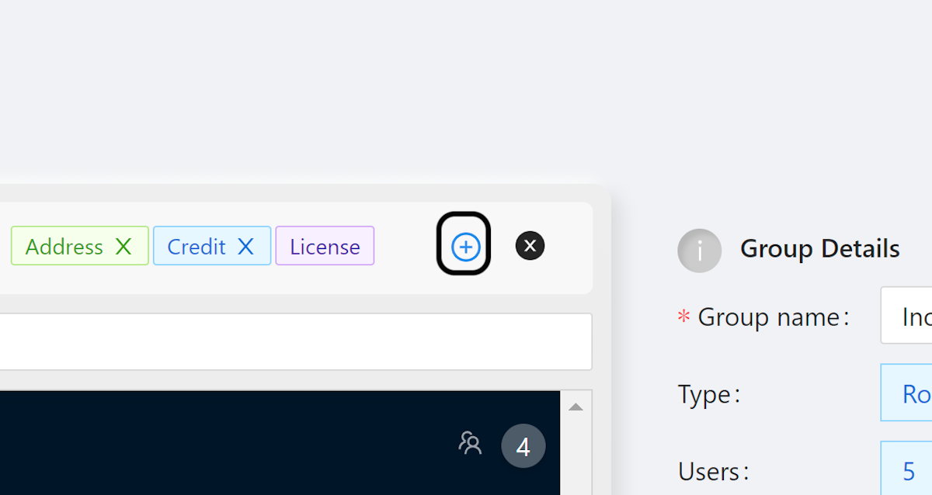Click the blue plus add-tag icon

pos(465,247)
